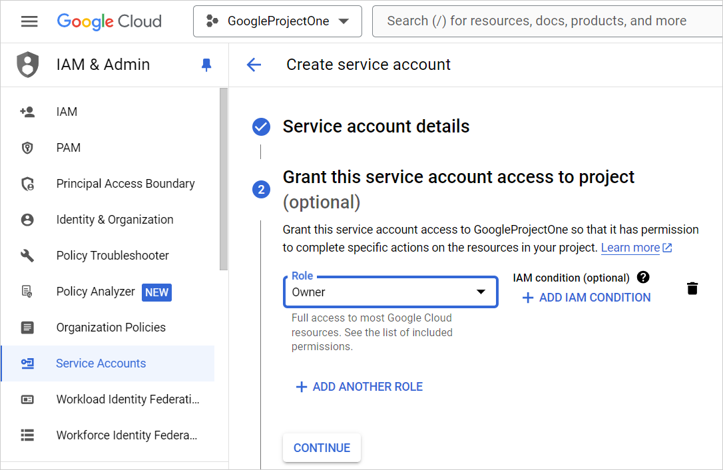Click the Principal Access Boundary icon
Image resolution: width=723 pixels, height=470 pixels.
click(28, 184)
